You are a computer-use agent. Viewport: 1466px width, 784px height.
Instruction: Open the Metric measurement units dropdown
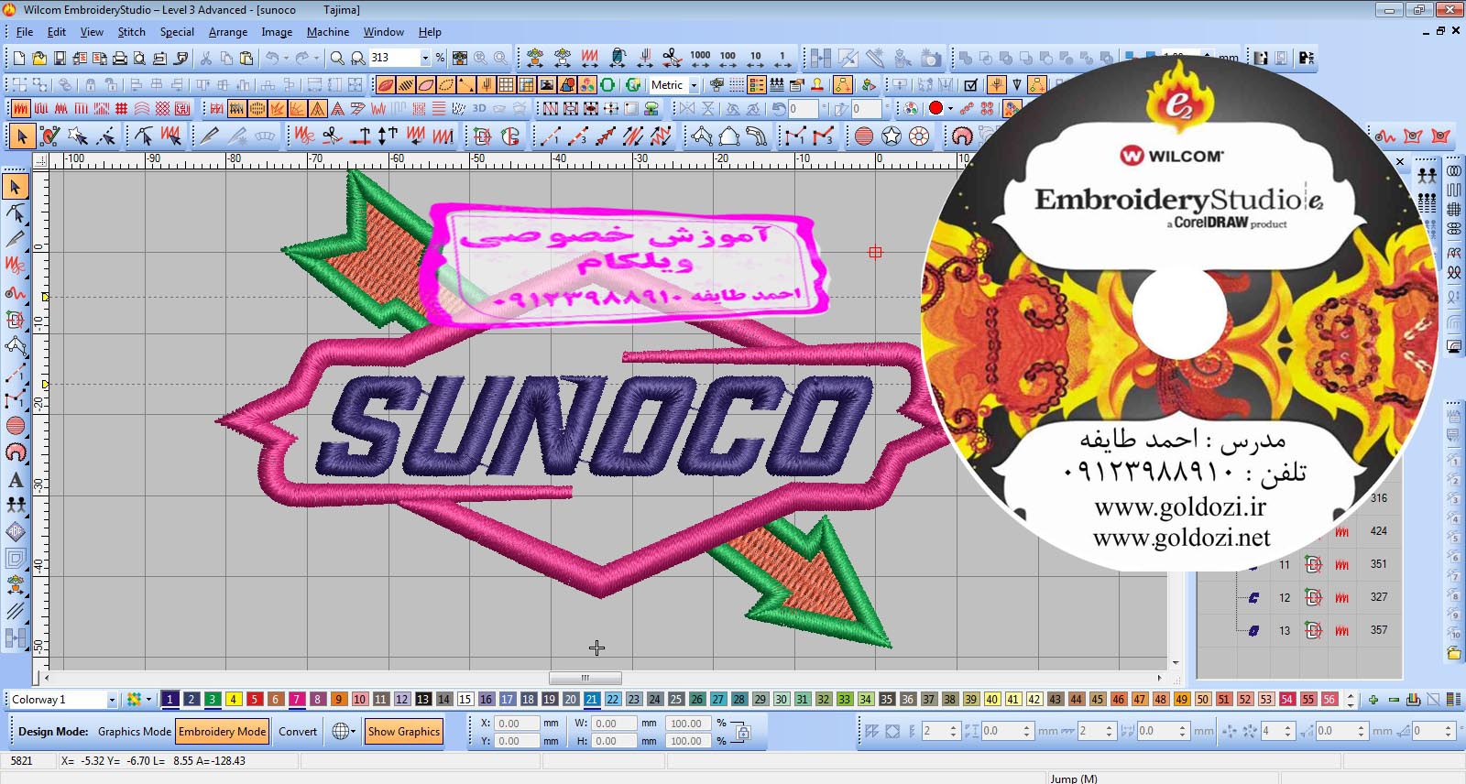pos(694,85)
